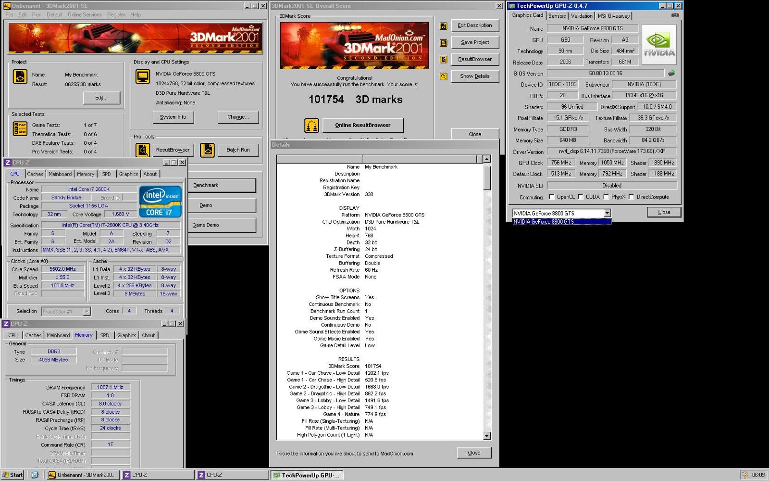The image size is (769, 481).
Task: Switch to the GPU-Z Sensors tab
Action: click(557, 16)
